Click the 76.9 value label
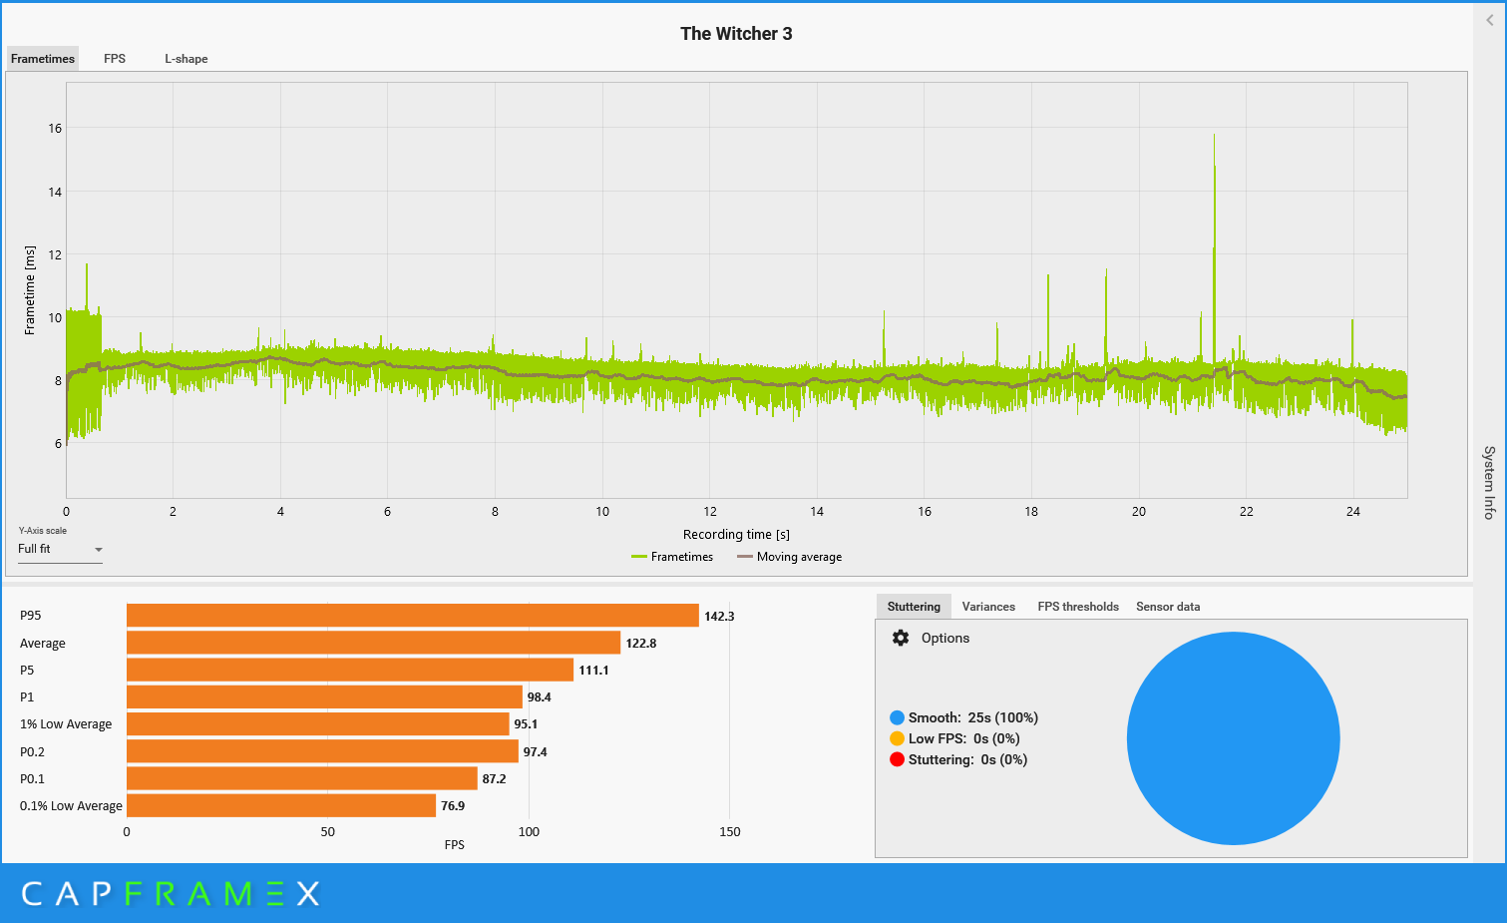1507x923 pixels. 453,805
